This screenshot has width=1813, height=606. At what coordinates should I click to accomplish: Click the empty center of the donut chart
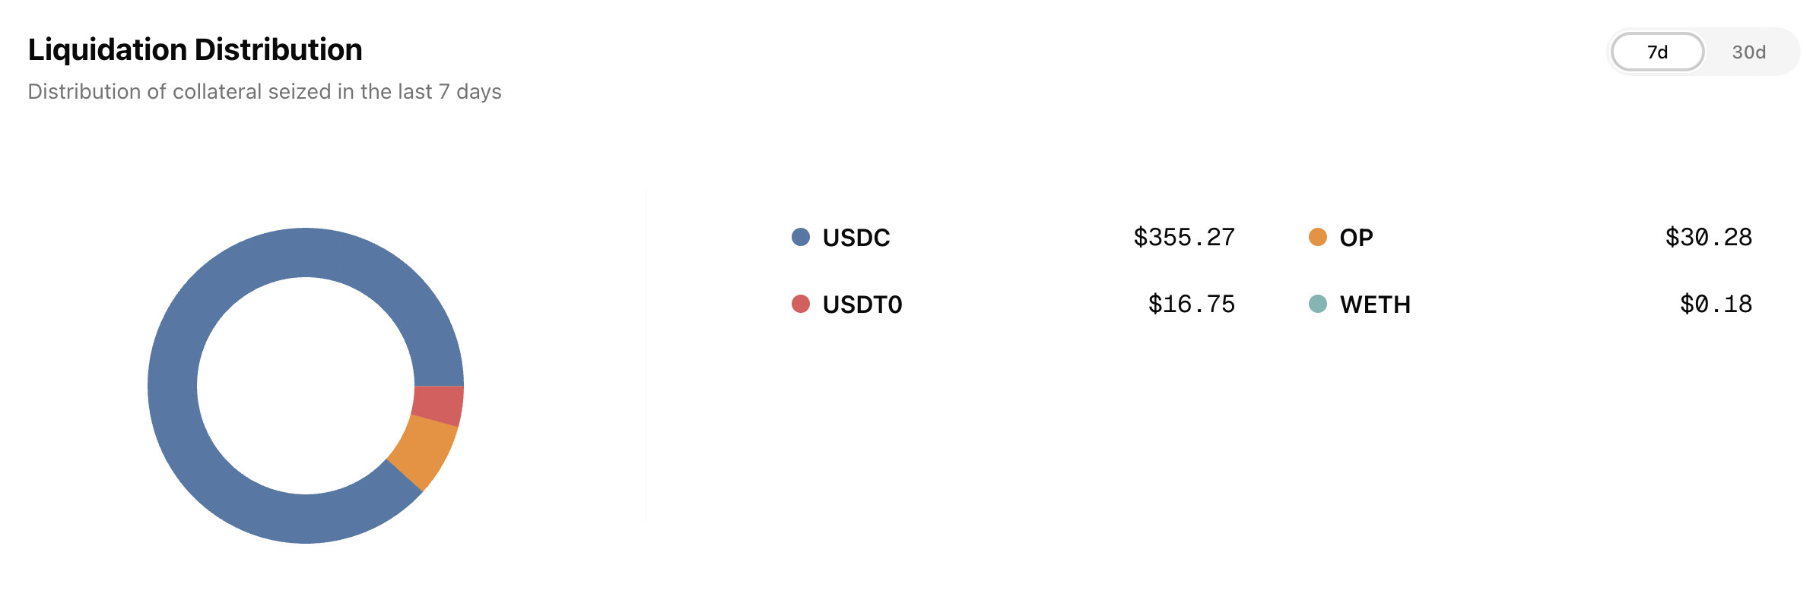[306, 386]
